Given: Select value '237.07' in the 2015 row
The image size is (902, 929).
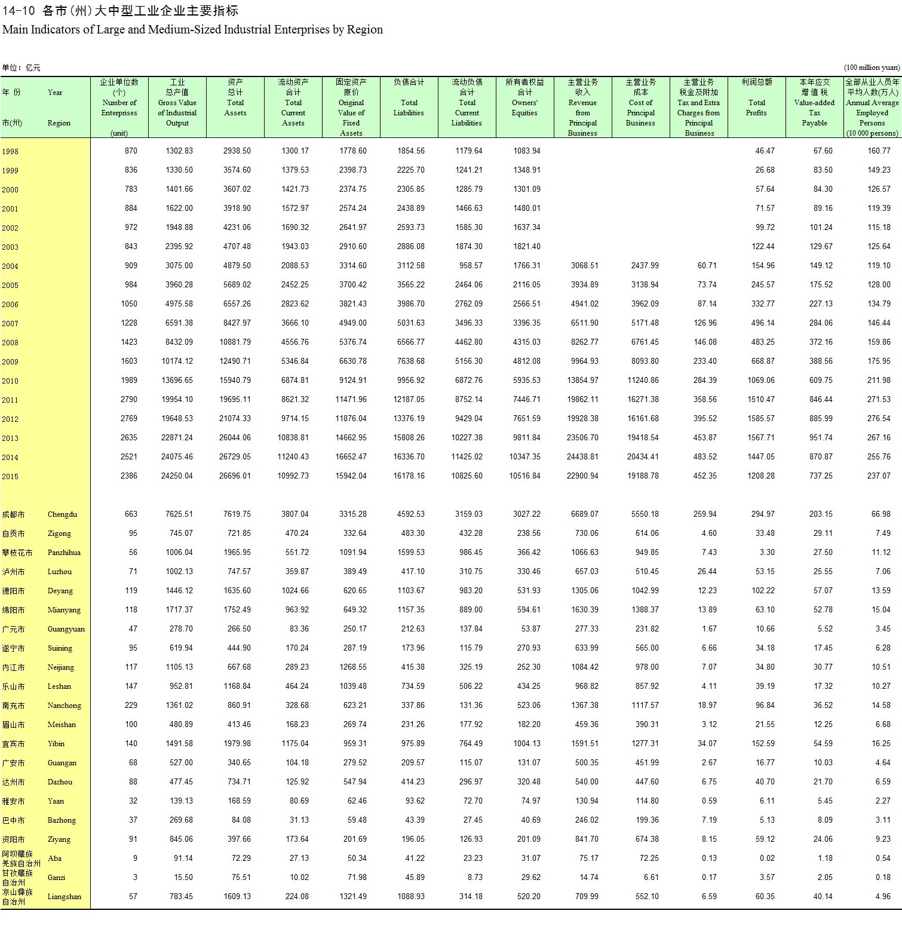Looking at the screenshot, I should 879,476.
